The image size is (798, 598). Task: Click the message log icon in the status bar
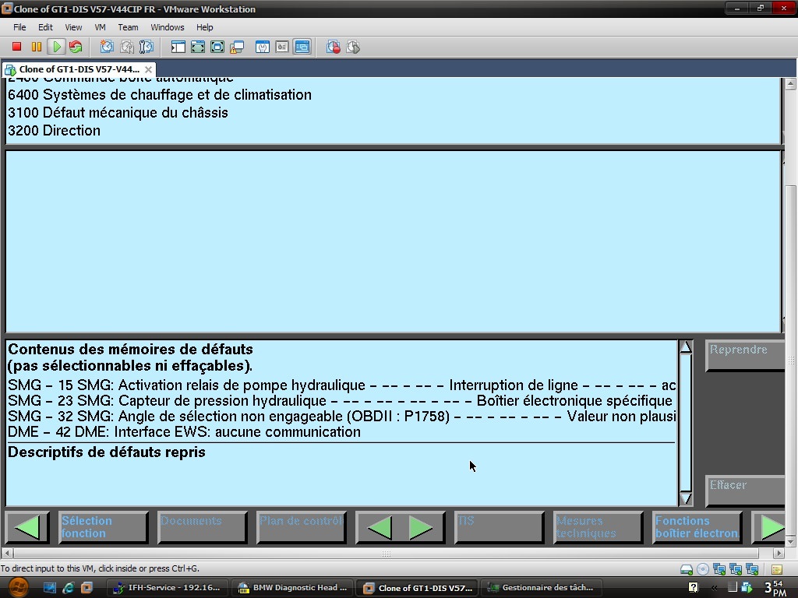tap(777, 569)
